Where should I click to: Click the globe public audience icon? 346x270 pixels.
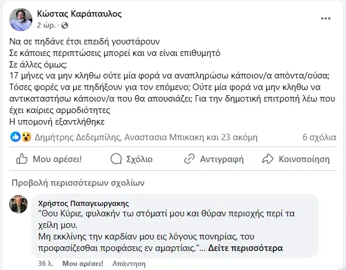coord(65,25)
